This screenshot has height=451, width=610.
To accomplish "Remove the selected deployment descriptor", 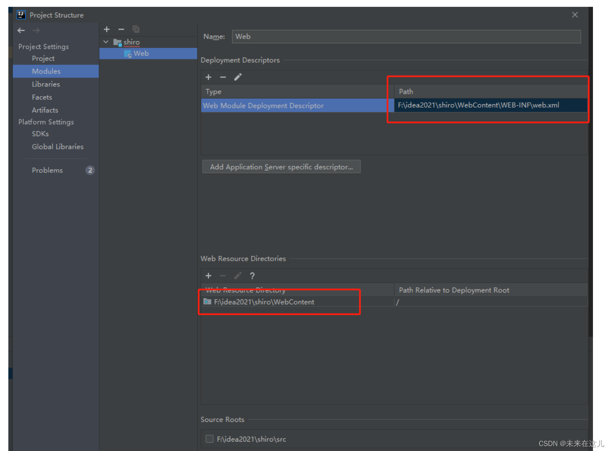I will point(223,77).
